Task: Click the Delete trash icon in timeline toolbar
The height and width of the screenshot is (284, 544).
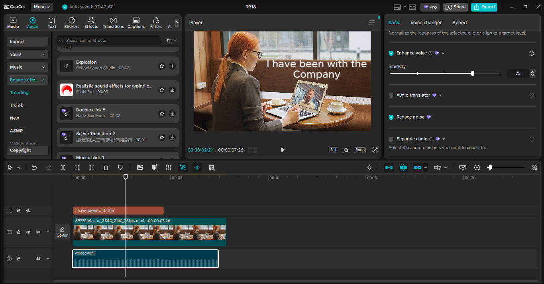Action: (106, 167)
